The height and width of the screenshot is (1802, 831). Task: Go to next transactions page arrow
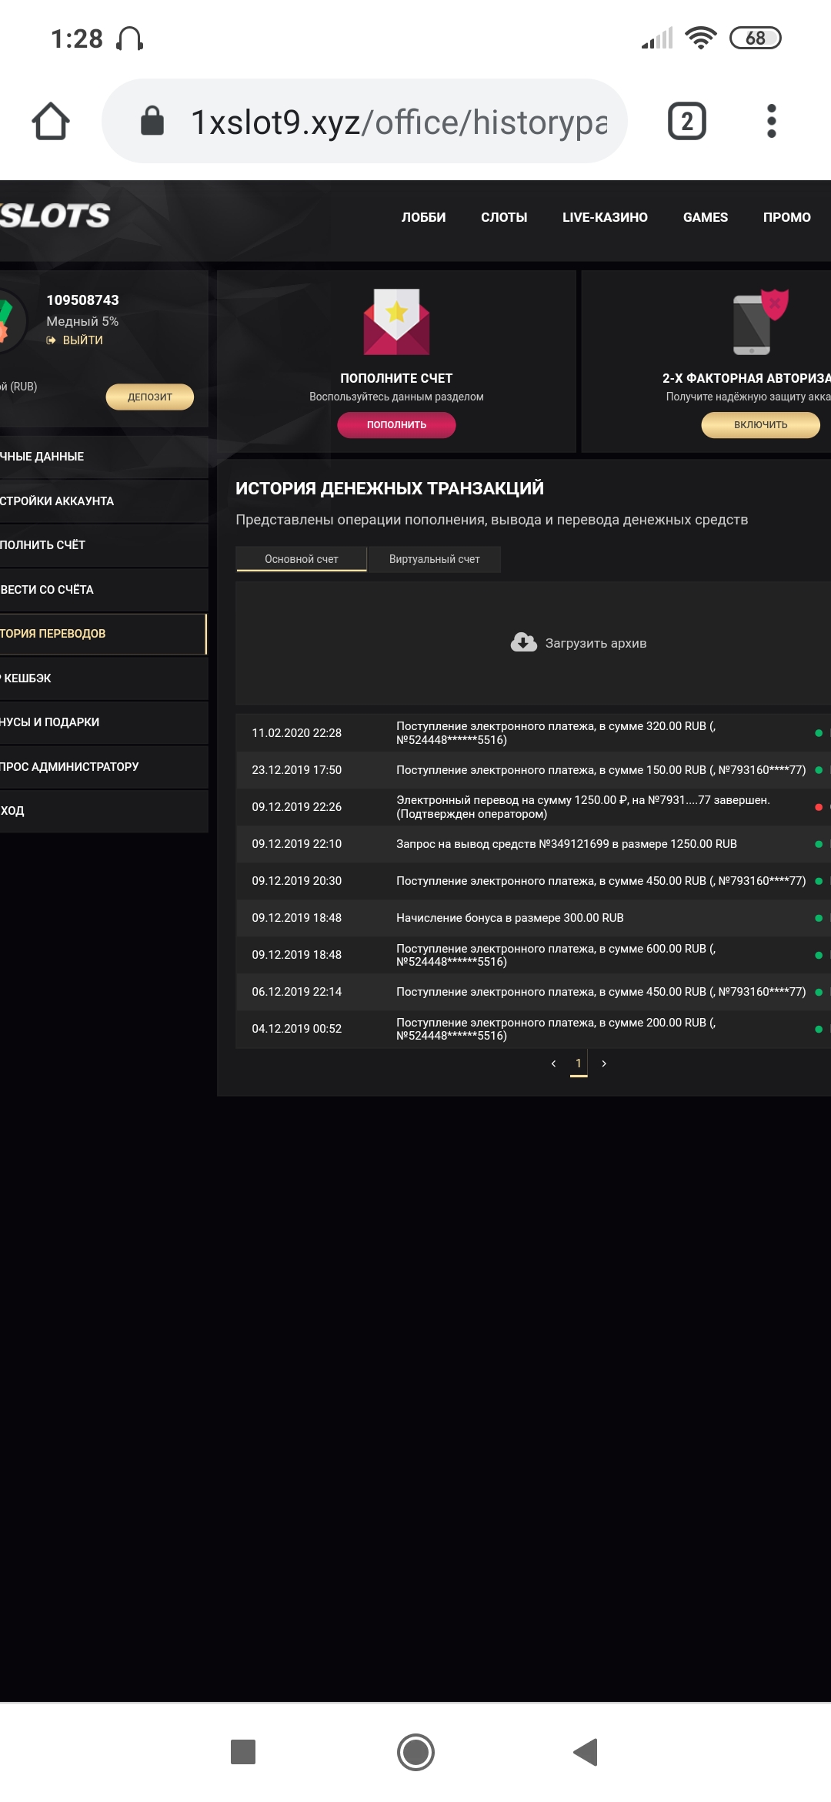pos(604,1063)
